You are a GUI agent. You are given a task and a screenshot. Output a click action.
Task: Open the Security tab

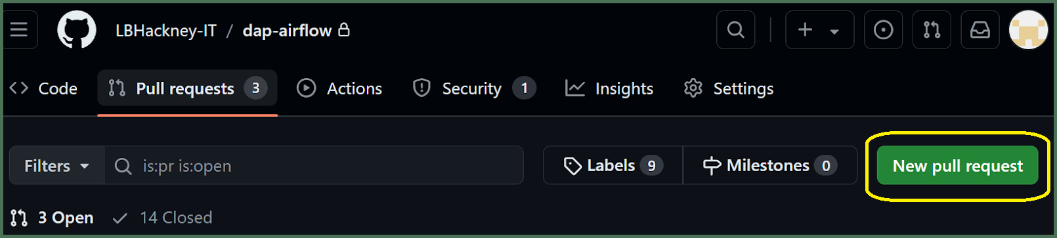coord(474,89)
